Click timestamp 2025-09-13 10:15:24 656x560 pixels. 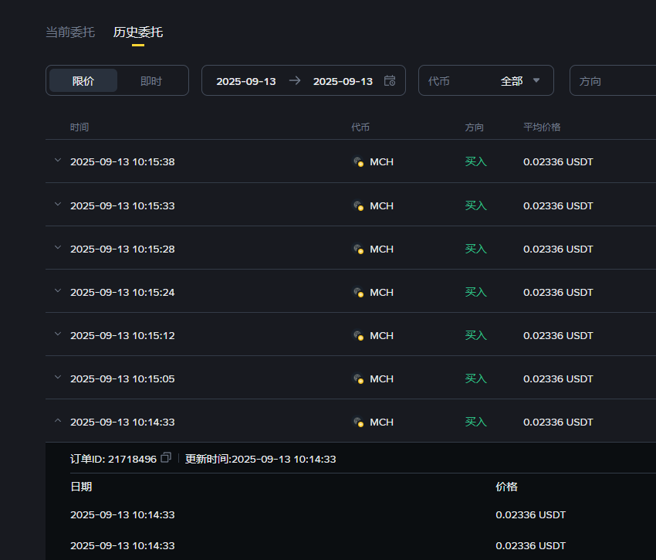122,292
